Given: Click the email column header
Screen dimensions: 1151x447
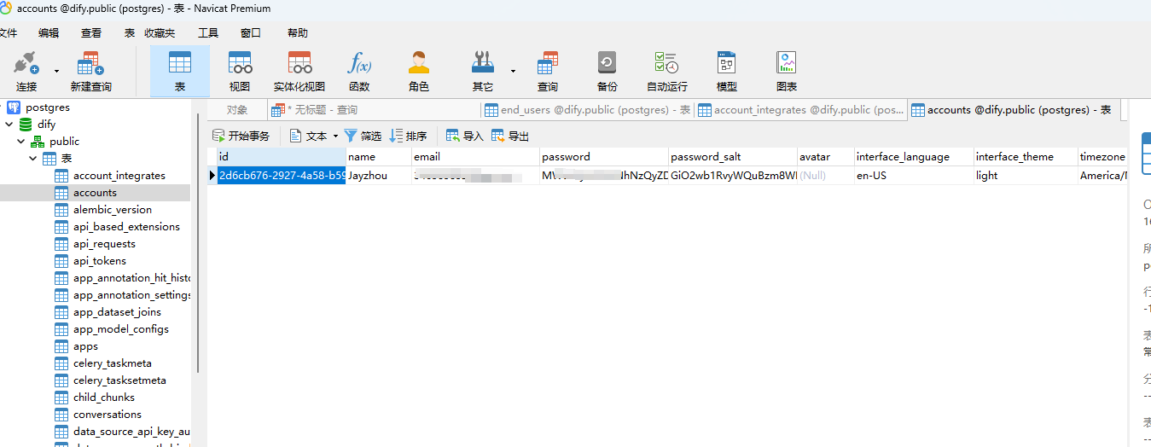Looking at the screenshot, I should click(475, 157).
